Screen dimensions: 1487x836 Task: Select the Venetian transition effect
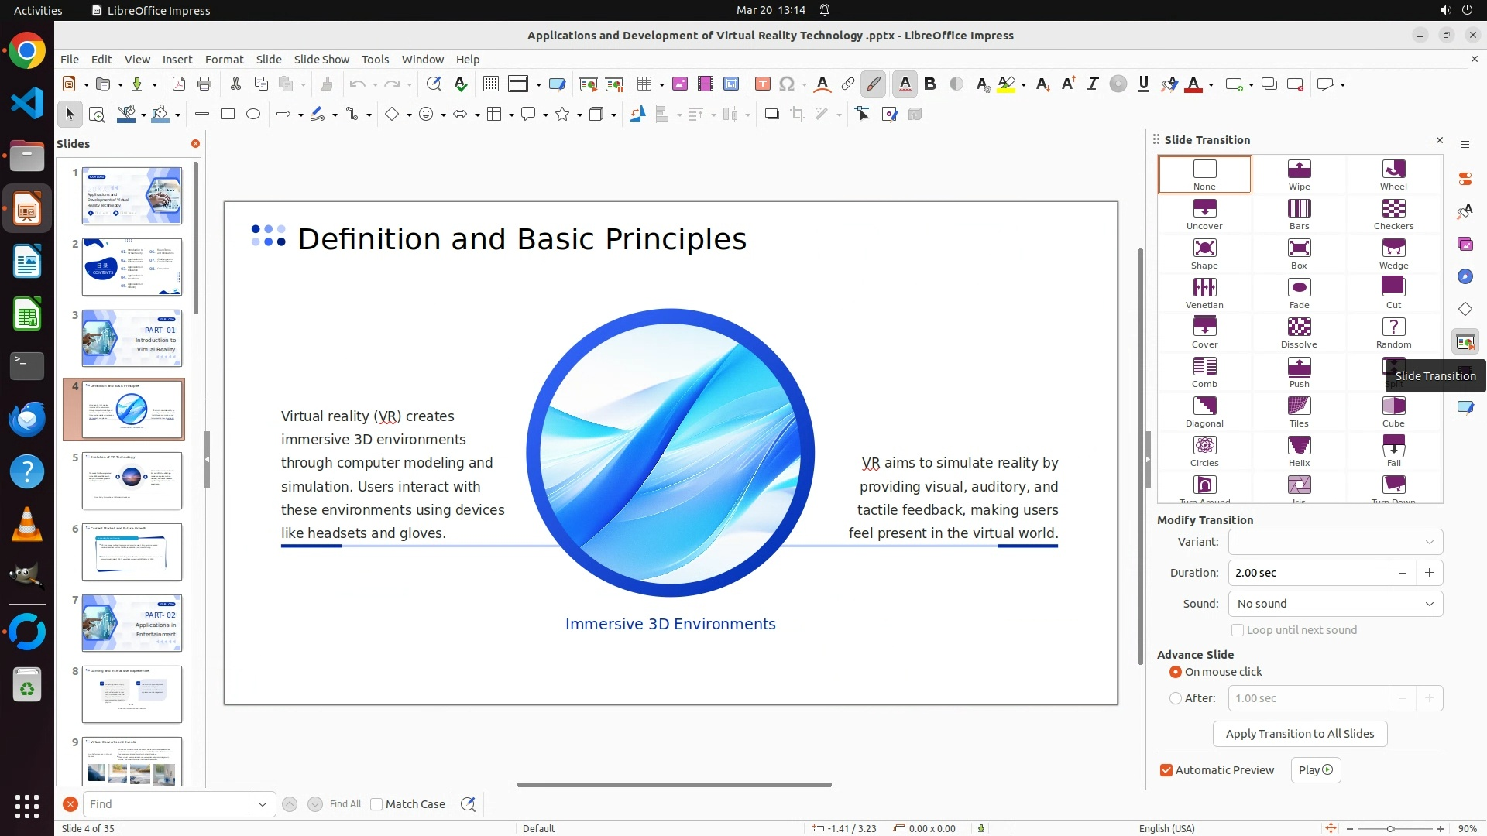tap(1204, 293)
